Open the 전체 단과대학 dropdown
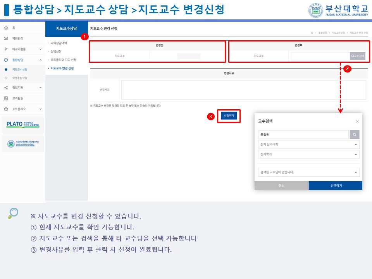Viewport: 372px width, 279px height. (x=308, y=145)
